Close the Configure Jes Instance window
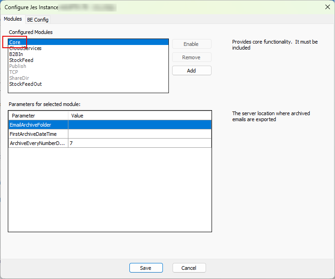 coord(327,7)
